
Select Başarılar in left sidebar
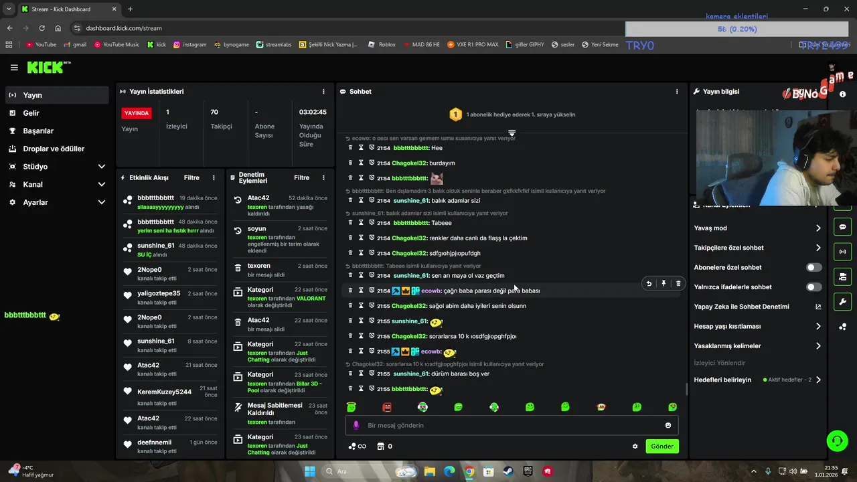coord(57,131)
